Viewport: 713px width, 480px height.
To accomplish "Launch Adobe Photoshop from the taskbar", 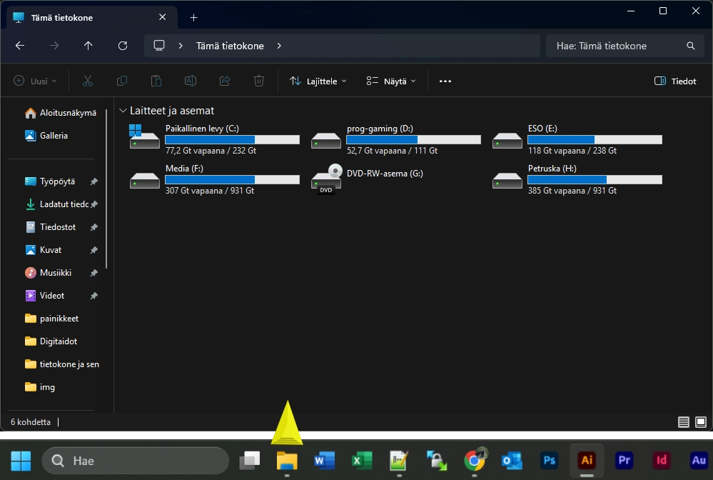I will (x=550, y=461).
